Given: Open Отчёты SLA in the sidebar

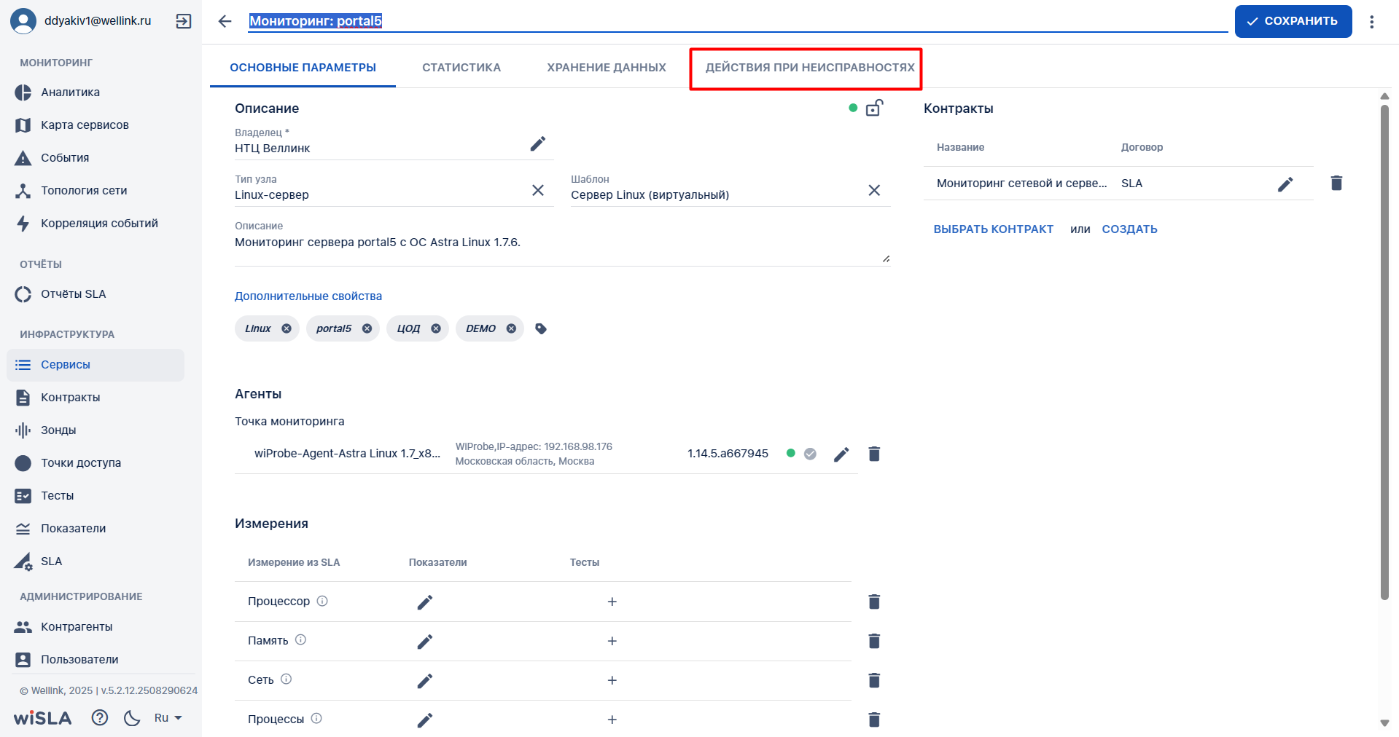Looking at the screenshot, I should [96, 294].
